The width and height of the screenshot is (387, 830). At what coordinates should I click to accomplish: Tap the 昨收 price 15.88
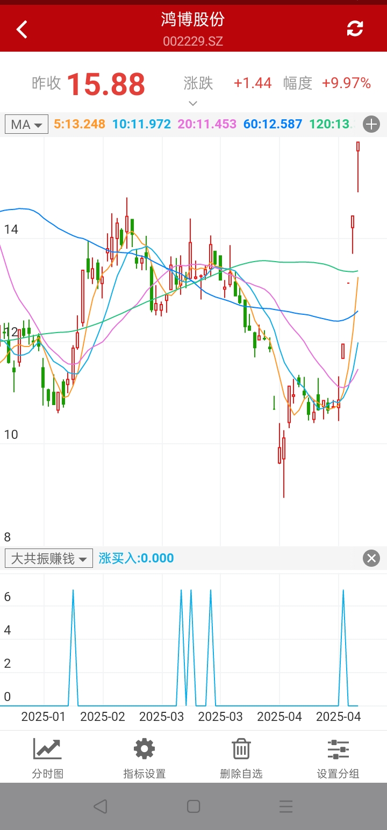106,84
